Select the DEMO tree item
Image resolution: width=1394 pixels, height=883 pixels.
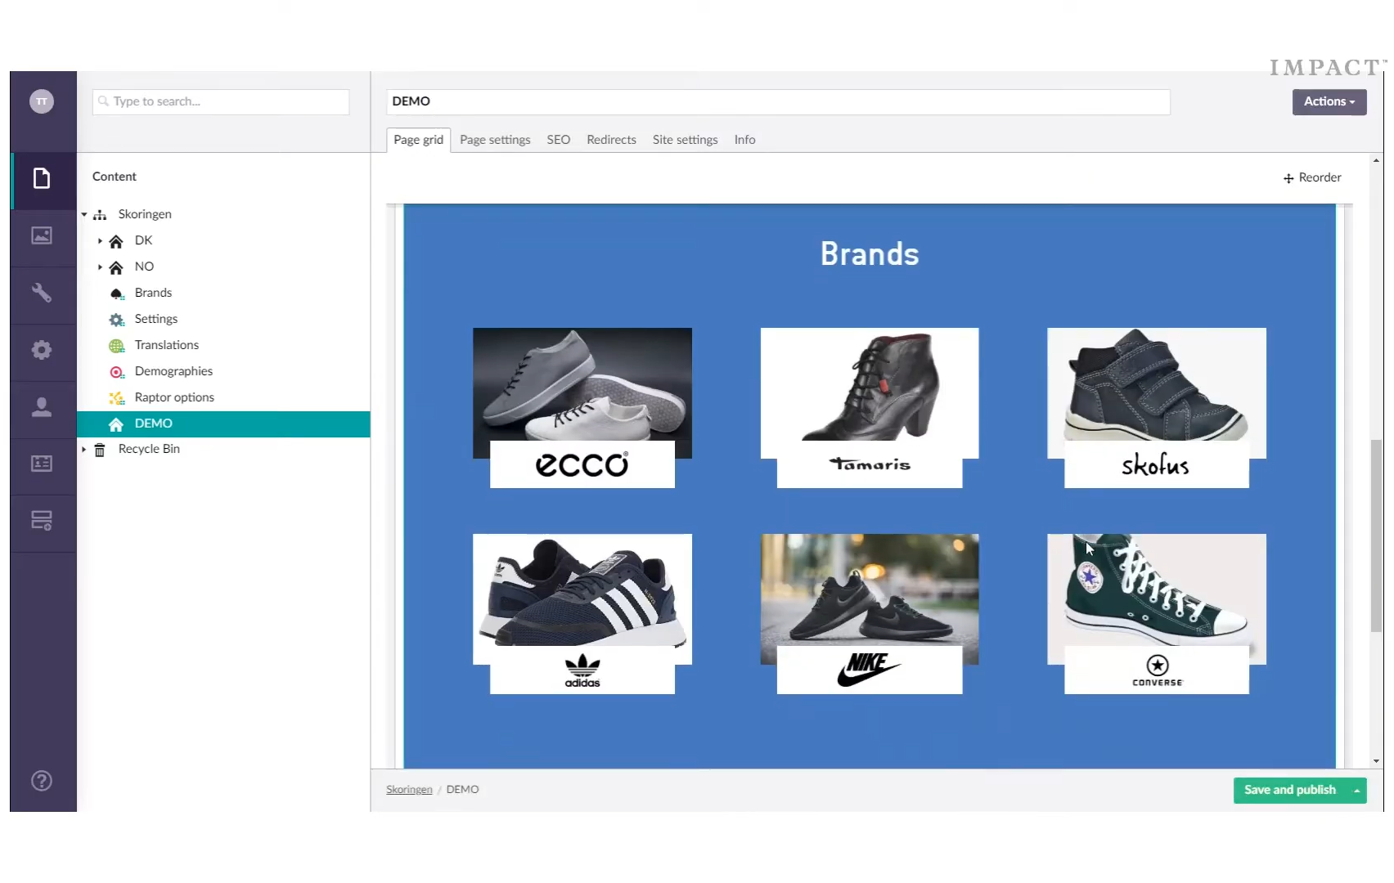(223, 424)
